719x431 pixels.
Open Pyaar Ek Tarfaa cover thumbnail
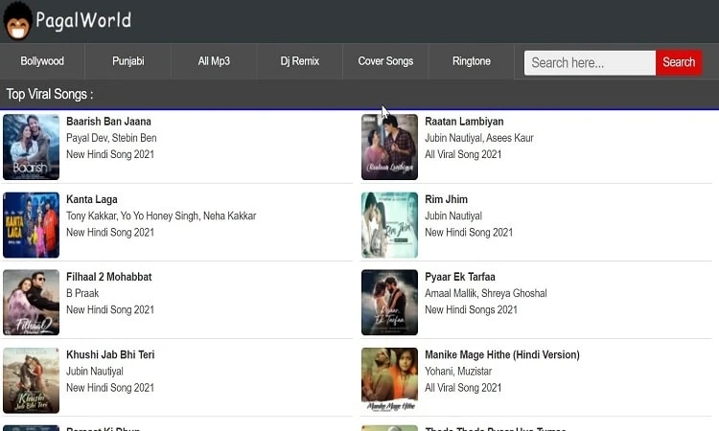coord(389,303)
